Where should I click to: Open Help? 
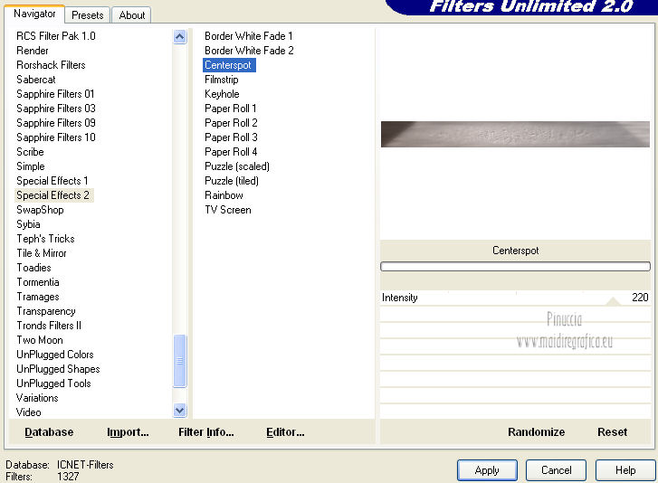click(625, 470)
